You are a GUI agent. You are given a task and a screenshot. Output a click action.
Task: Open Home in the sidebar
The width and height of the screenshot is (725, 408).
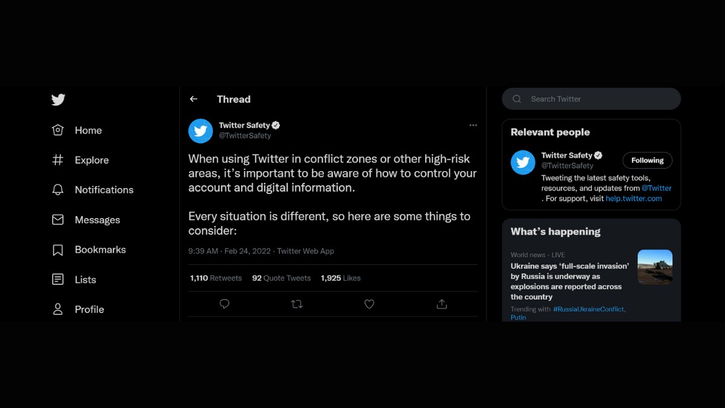88,130
